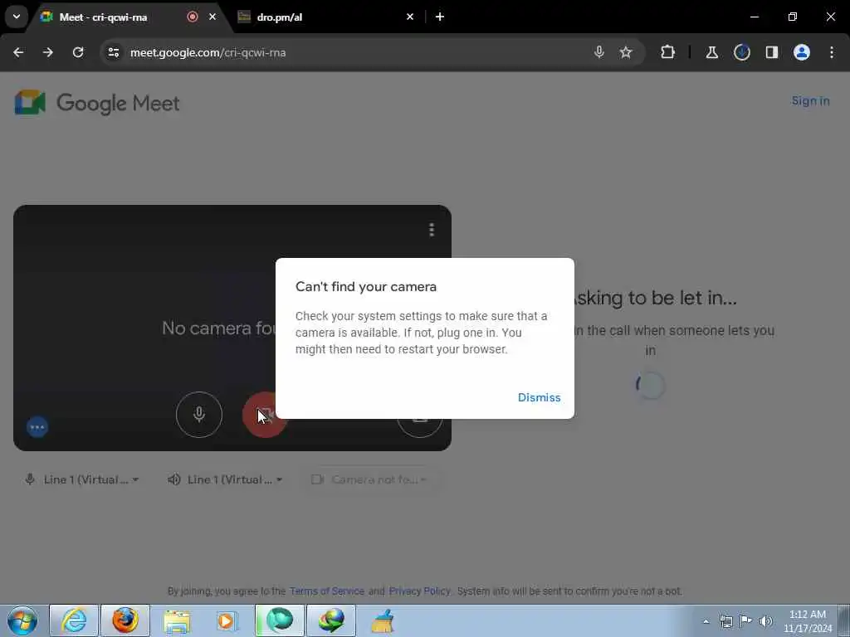Screen dimensions: 850x637
Task: Expand the speaker Line 1 dropdown
Action: [225, 479]
